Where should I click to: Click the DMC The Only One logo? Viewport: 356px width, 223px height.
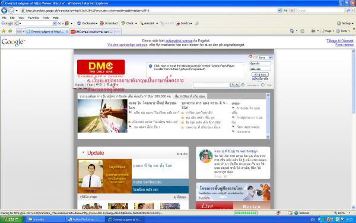tap(101, 67)
